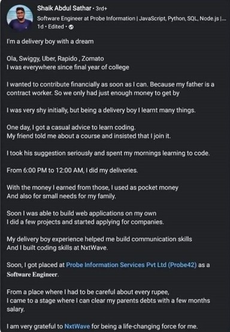Click the One day, I got a casual advice line

(71, 127)
